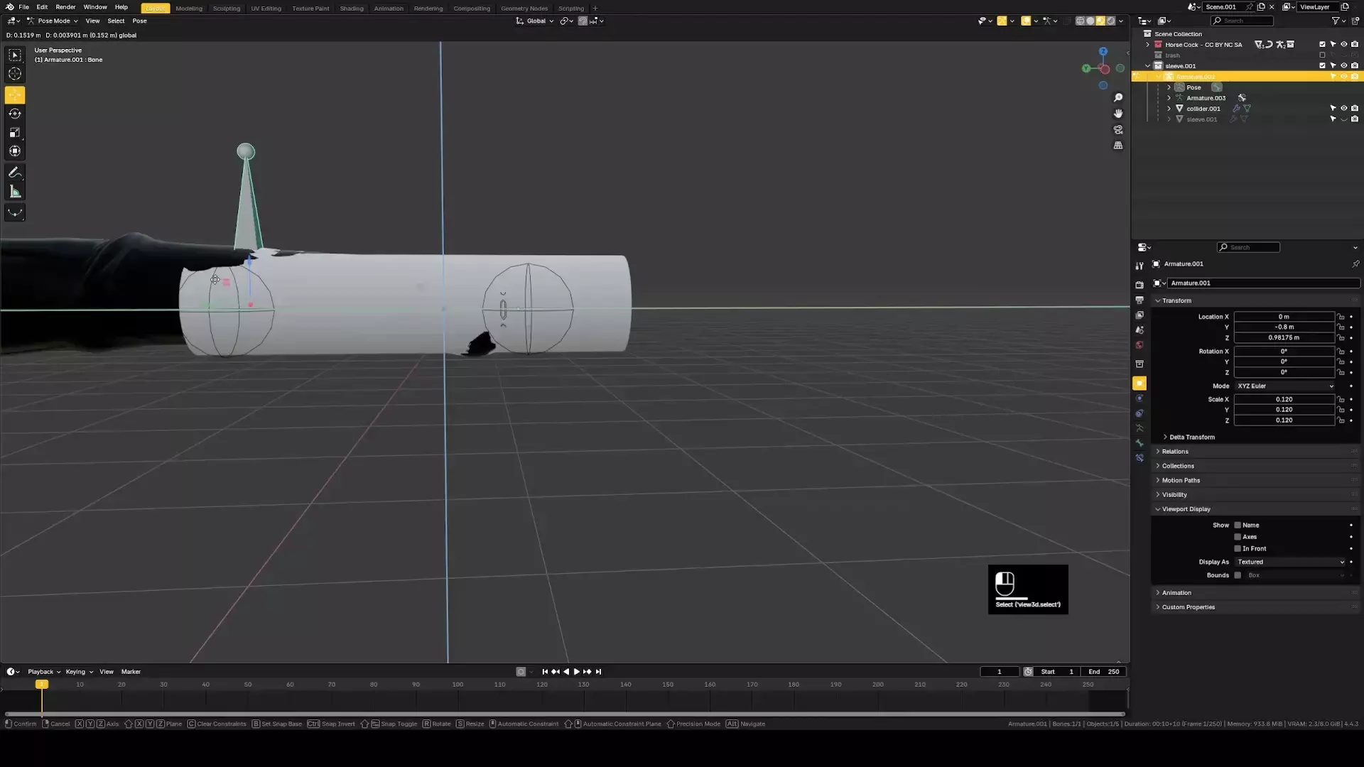
Task: Click the Location X value field
Action: point(1284,317)
